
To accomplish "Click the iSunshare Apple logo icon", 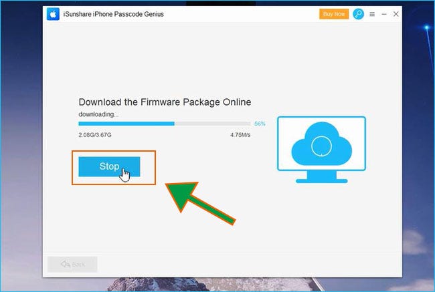I will point(53,14).
